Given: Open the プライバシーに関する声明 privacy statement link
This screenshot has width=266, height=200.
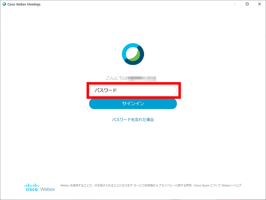Looking at the screenshot, I should click(175, 185).
